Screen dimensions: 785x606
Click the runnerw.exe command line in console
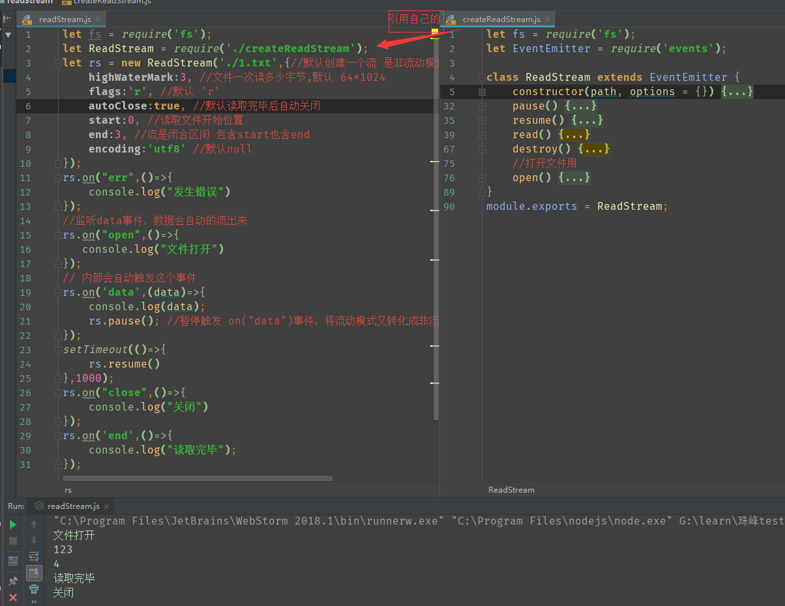pos(419,521)
